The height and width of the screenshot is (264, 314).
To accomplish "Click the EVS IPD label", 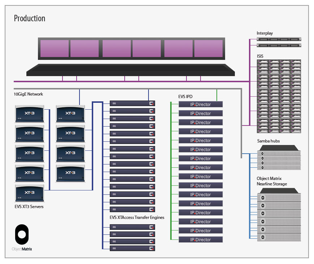I will [x=185, y=97].
